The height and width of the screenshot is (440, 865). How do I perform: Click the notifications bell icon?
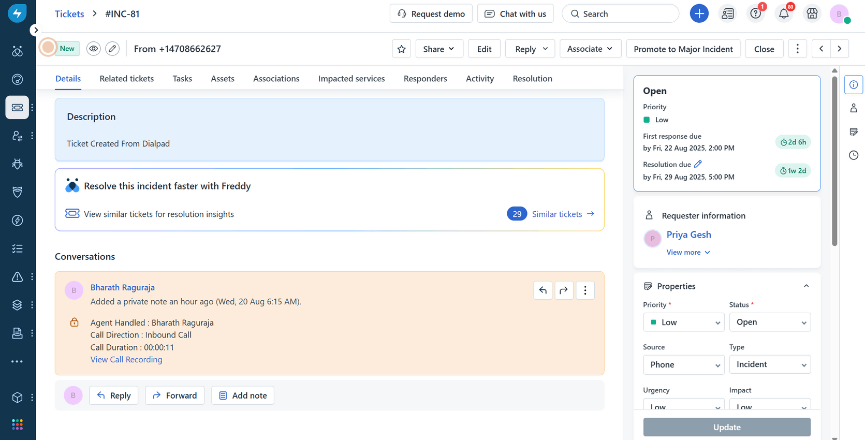(x=784, y=14)
